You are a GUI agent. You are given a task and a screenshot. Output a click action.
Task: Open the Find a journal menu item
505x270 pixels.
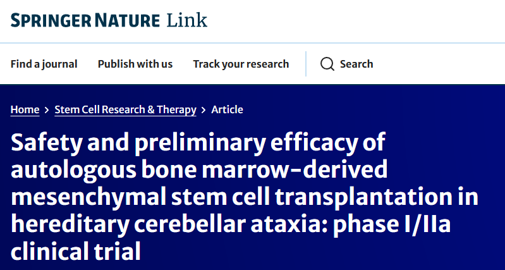coord(44,64)
